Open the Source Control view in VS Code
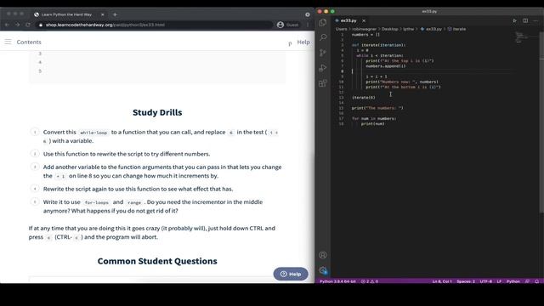This screenshot has width=544, height=306. (x=323, y=53)
